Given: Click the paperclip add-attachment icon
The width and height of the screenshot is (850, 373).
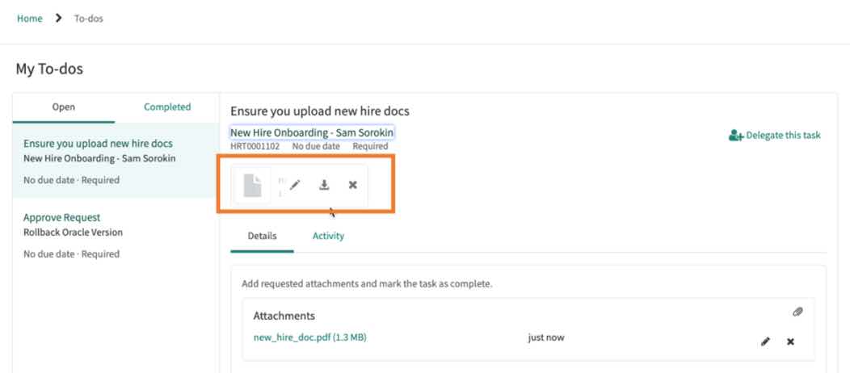Looking at the screenshot, I should (x=797, y=312).
